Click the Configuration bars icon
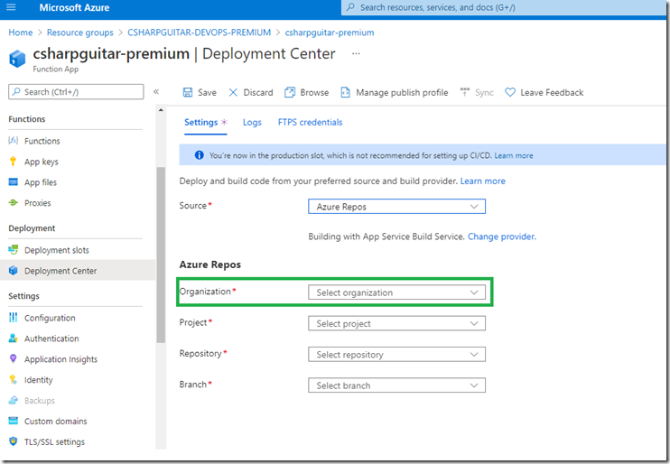 coord(14,317)
